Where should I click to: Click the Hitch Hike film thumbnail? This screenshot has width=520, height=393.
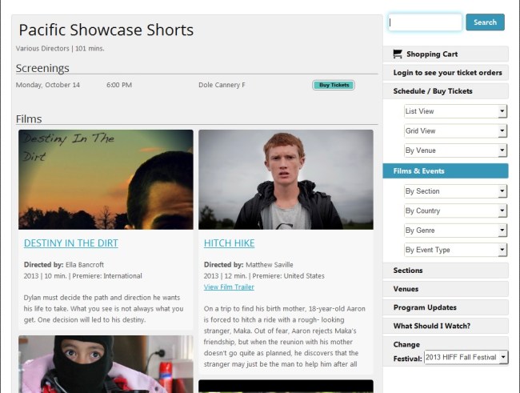click(286, 179)
